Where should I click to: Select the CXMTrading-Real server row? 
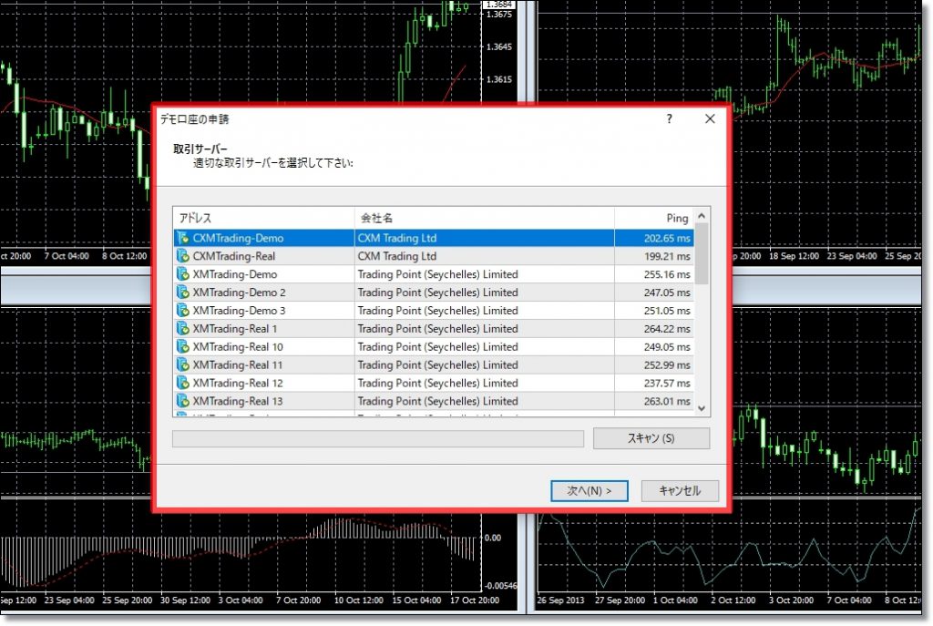coord(434,256)
